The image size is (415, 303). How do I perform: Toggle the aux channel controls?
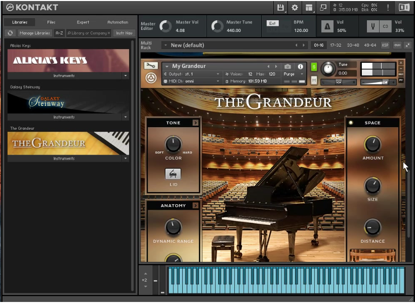397,45
